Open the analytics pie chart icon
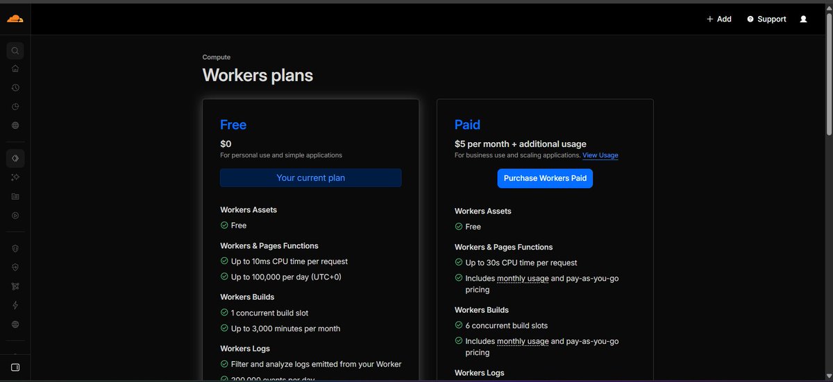The image size is (833, 382). [15, 107]
